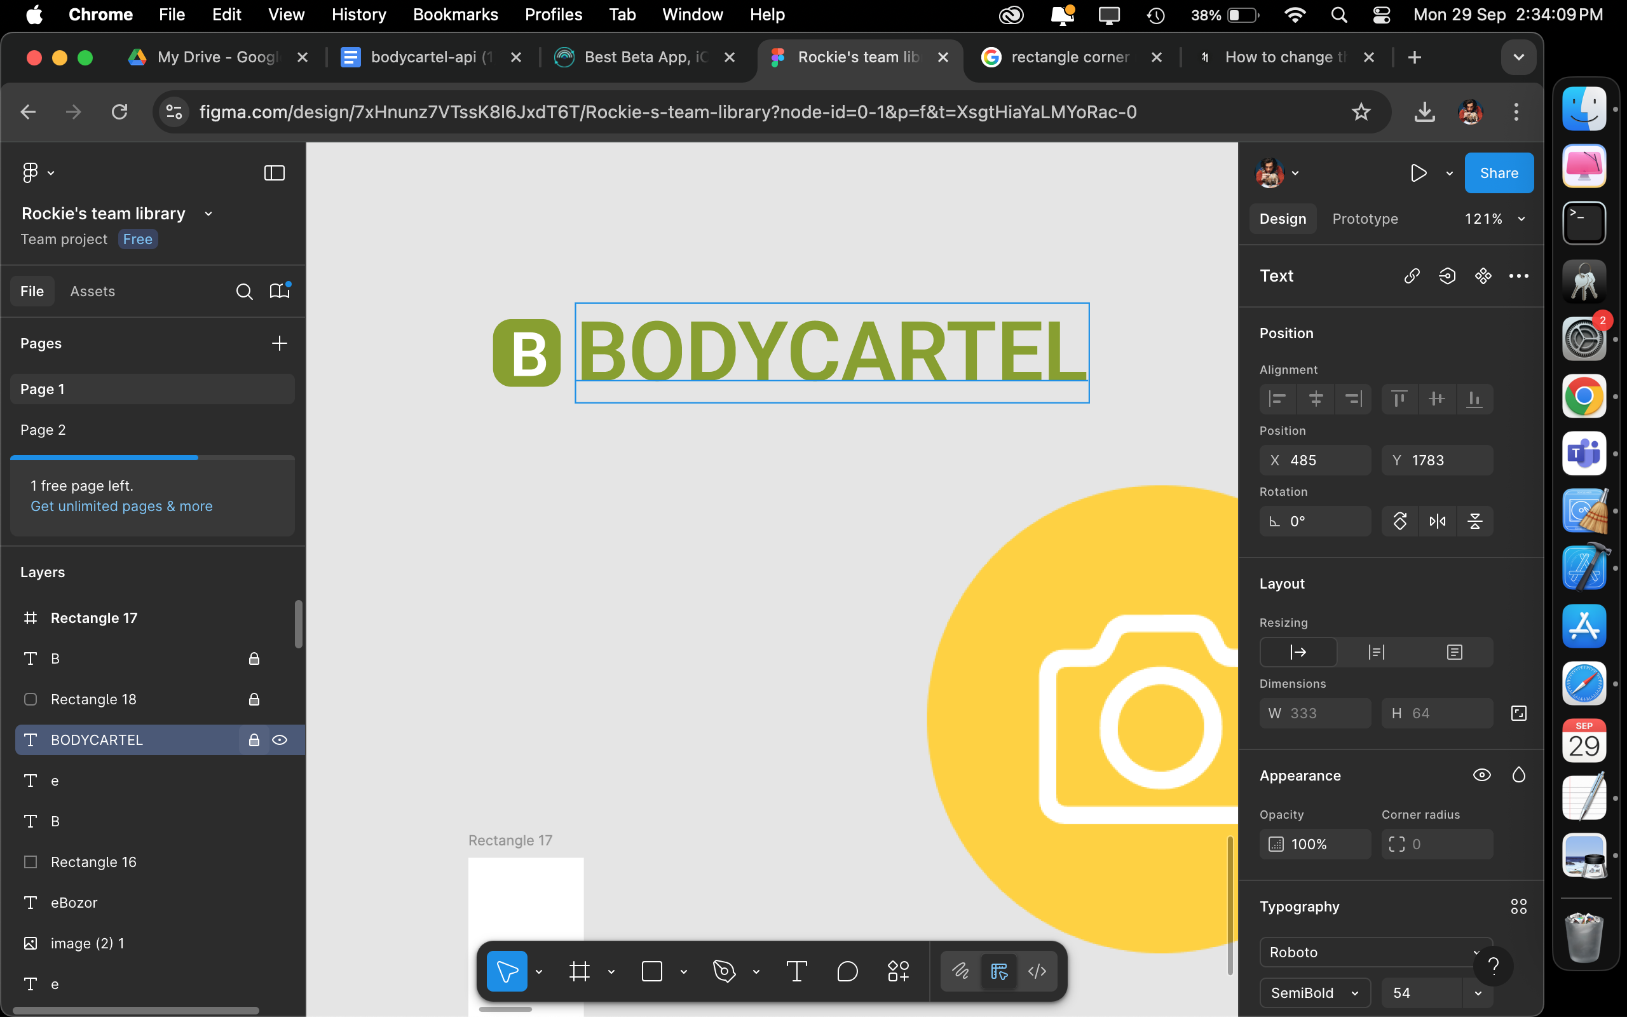Click the flip horizontal icon

pyautogui.click(x=1438, y=521)
